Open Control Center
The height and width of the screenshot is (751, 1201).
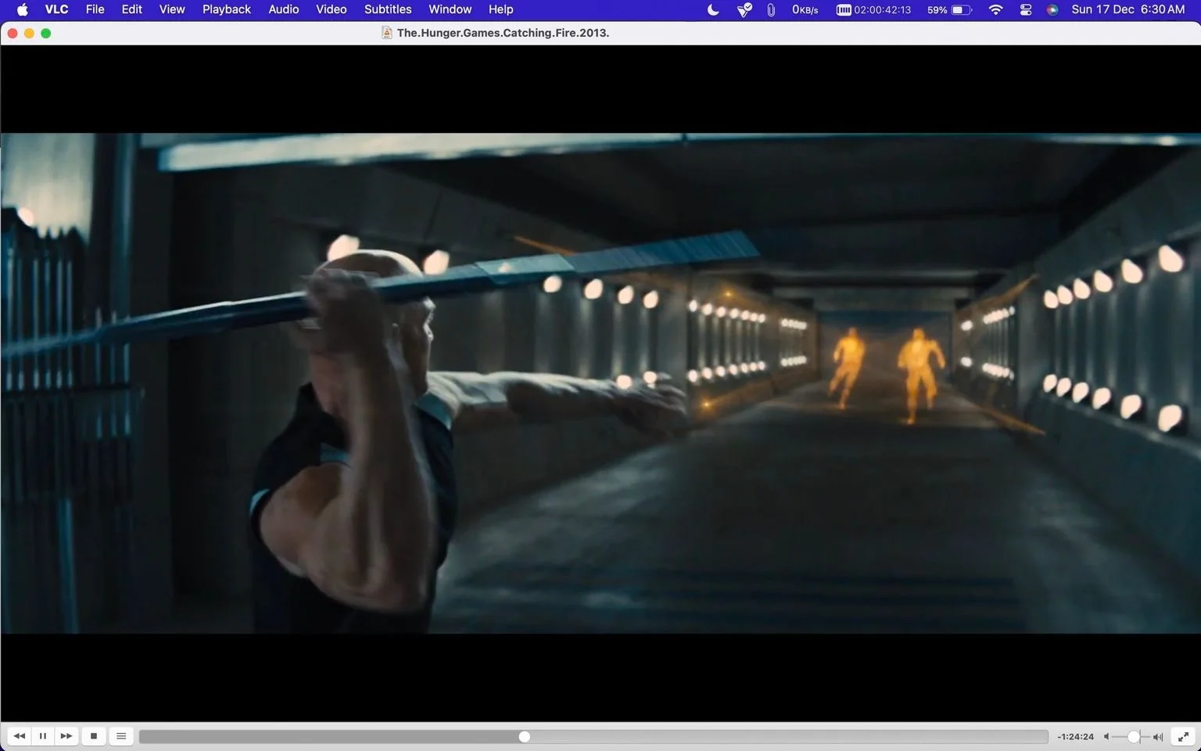[x=1026, y=9]
